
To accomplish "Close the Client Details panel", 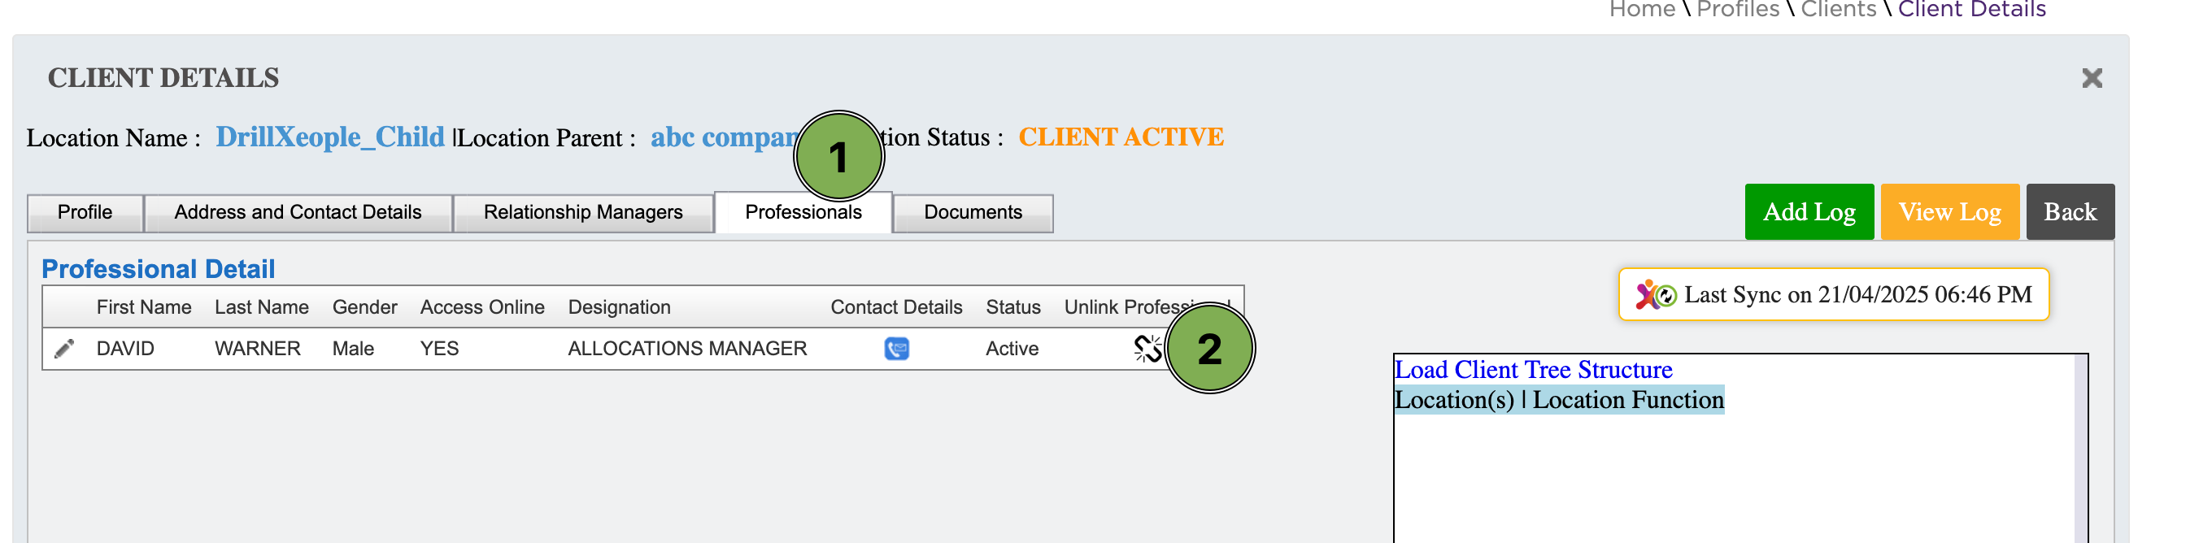I will click(x=2092, y=78).
